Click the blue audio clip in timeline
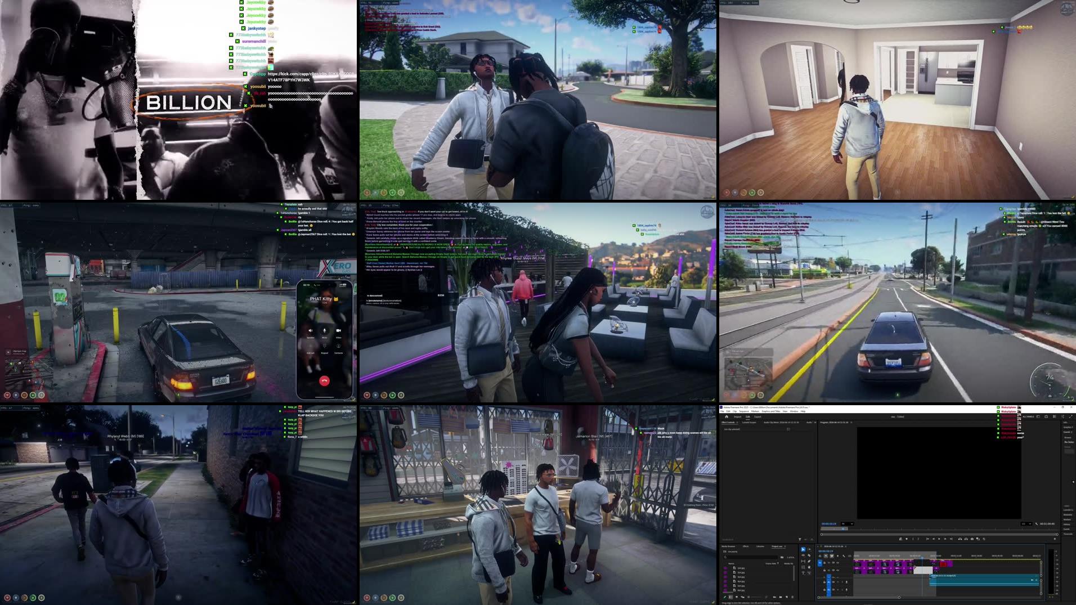 click(x=984, y=580)
